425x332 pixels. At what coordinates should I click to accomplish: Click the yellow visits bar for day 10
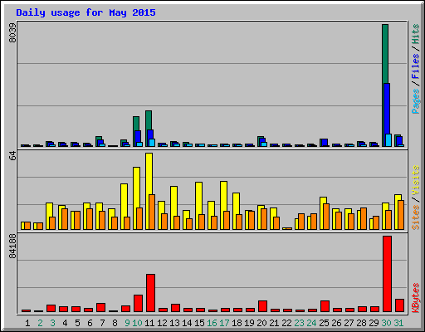click(136, 188)
